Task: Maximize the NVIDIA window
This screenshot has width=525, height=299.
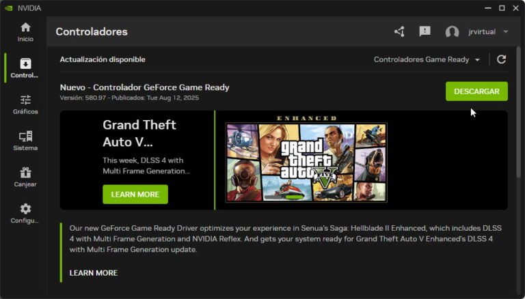Action: (x=502, y=8)
